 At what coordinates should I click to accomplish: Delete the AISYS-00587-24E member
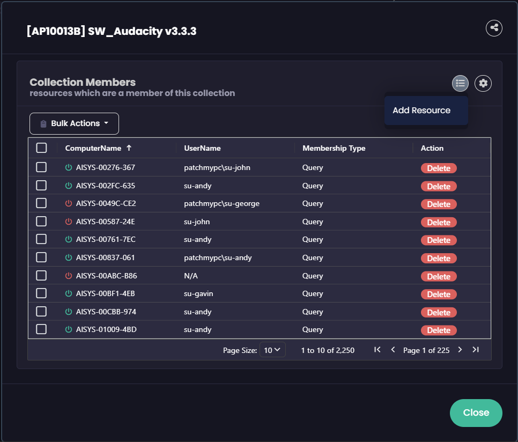(439, 222)
